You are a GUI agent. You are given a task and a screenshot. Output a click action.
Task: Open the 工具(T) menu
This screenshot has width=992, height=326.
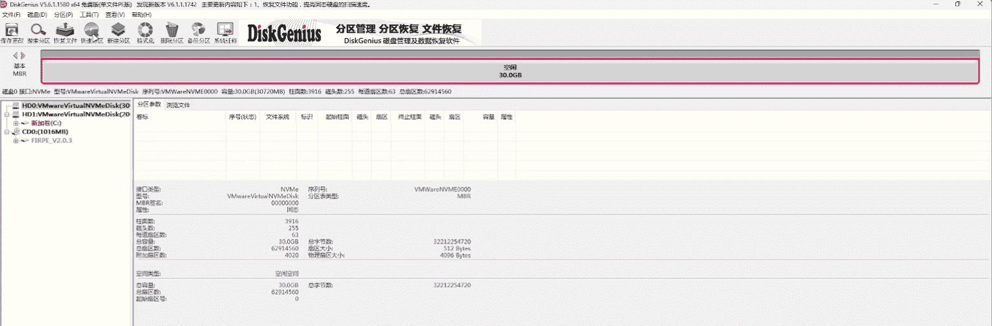(89, 14)
